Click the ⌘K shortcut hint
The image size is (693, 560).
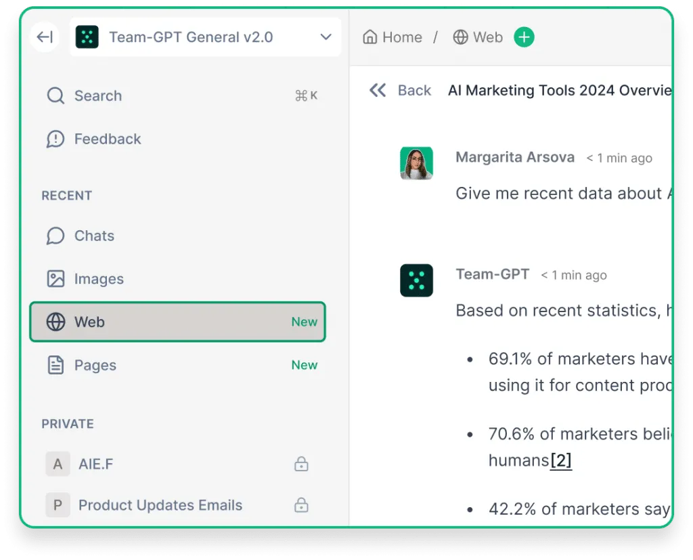coord(307,95)
